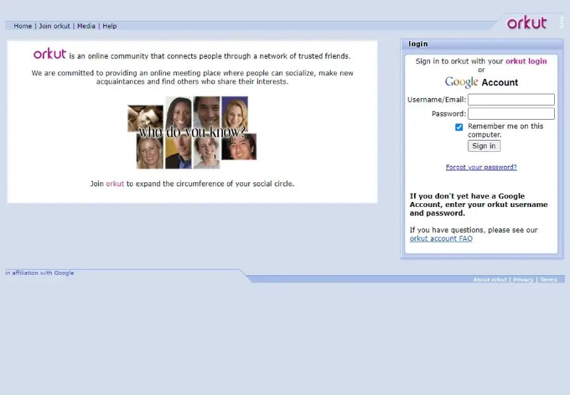This screenshot has width=570, height=395.
Task: Go to the Media page
Action: [86, 26]
